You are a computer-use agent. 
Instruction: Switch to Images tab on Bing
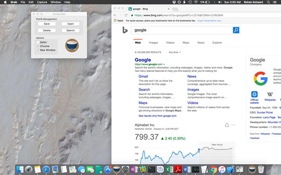(x=154, y=42)
